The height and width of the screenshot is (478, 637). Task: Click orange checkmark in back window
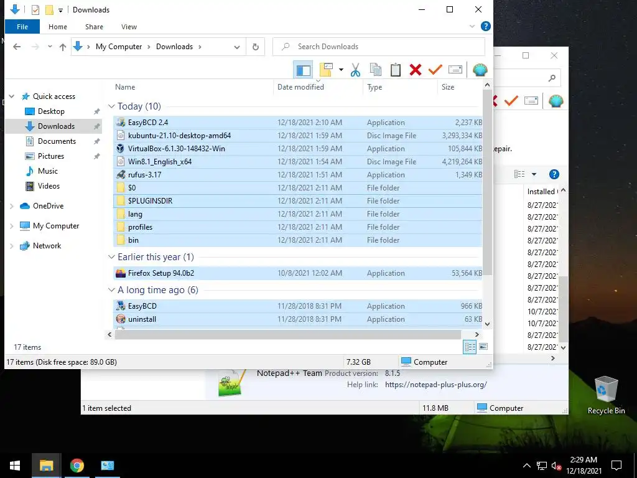511,100
